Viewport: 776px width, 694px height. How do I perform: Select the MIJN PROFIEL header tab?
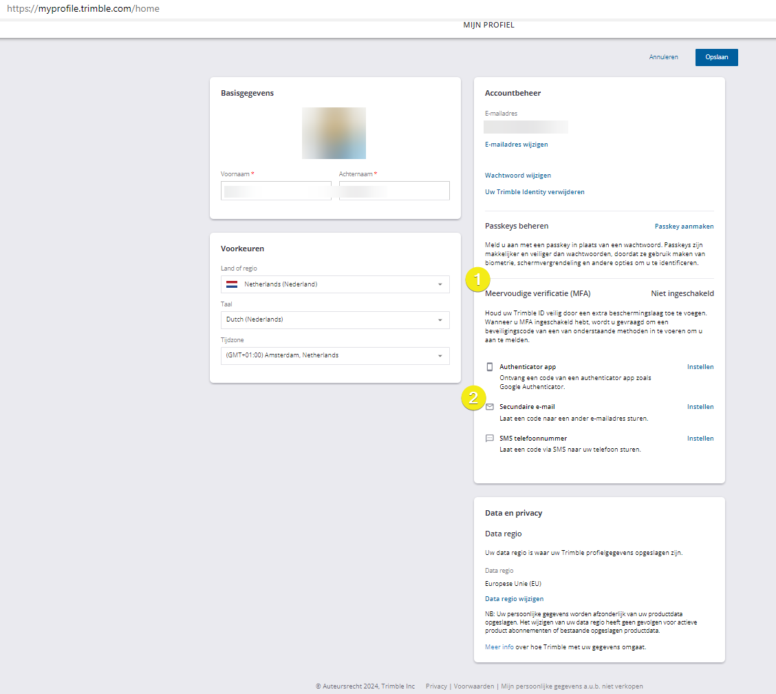click(489, 25)
